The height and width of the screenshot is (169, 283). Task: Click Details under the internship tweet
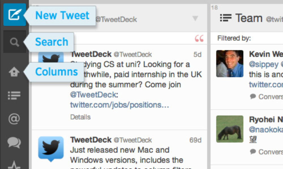click(80, 117)
